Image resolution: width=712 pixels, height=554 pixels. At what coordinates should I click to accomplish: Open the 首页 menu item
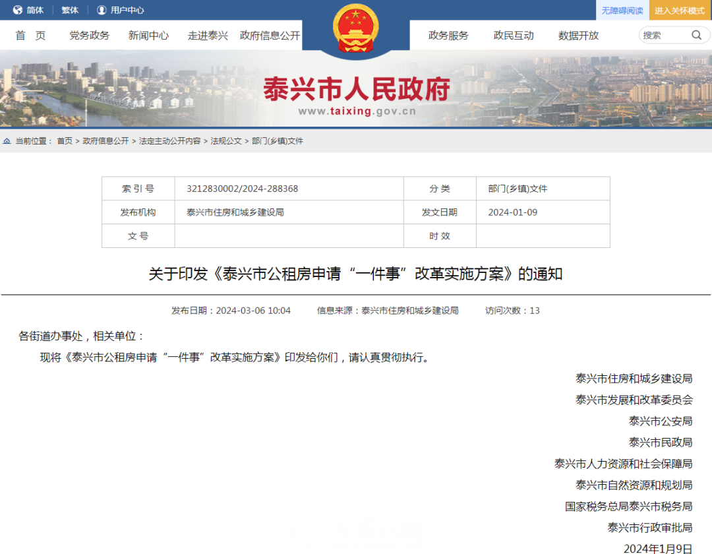click(x=31, y=36)
